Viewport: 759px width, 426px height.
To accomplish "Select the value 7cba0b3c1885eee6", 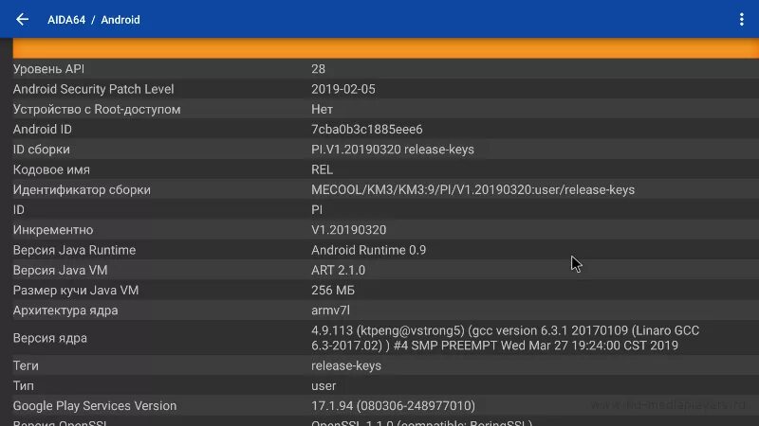I will click(x=367, y=130).
